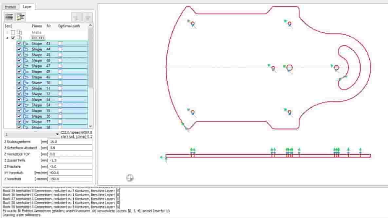Screen dimensions: 388x218
Task: Select the Shape 49 row name
Action: coord(37,77)
